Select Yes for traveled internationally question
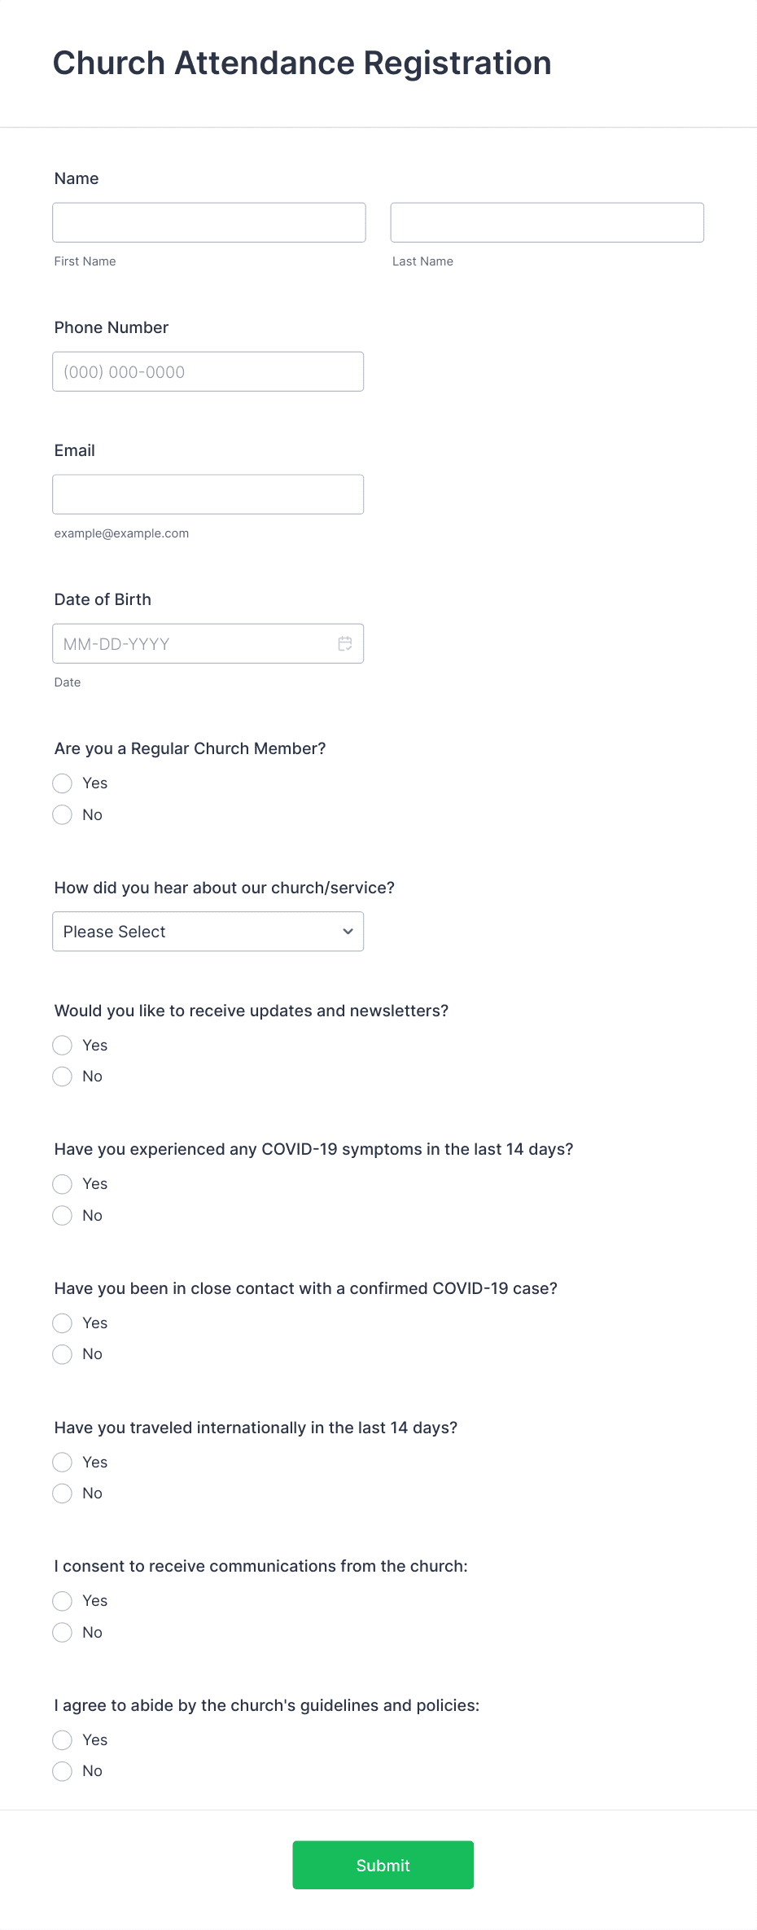This screenshot has width=757, height=1930. [62, 1462]
